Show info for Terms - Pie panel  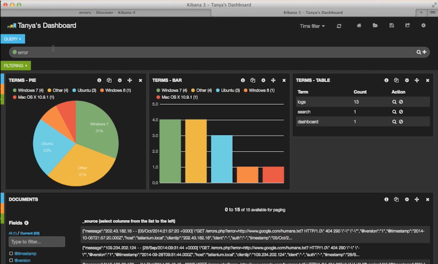coord(99,80)
